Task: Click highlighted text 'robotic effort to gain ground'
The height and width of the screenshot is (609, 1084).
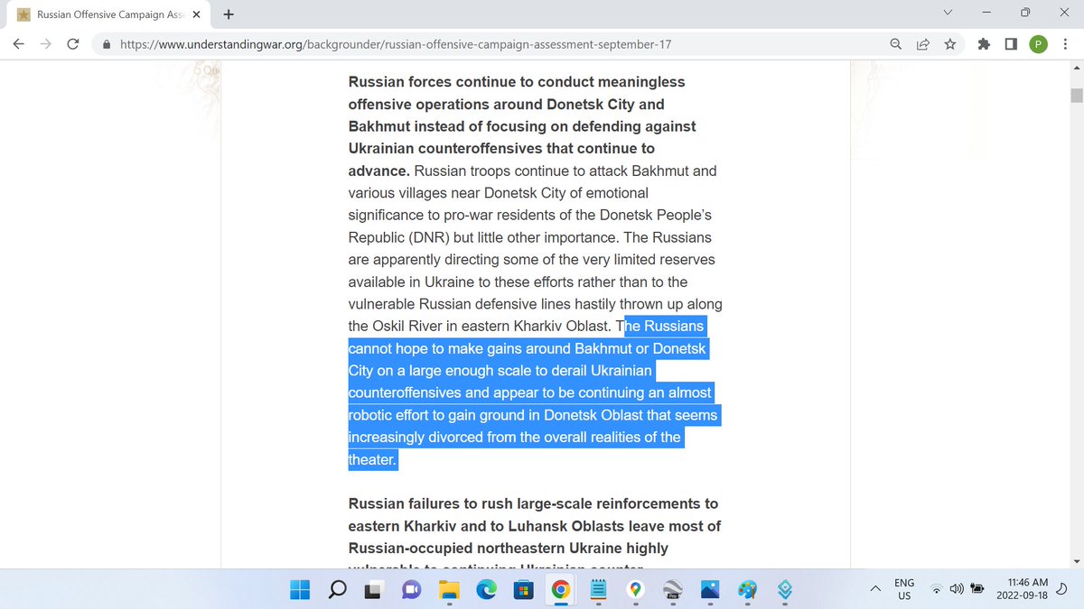Action: (x=443, y=415)
